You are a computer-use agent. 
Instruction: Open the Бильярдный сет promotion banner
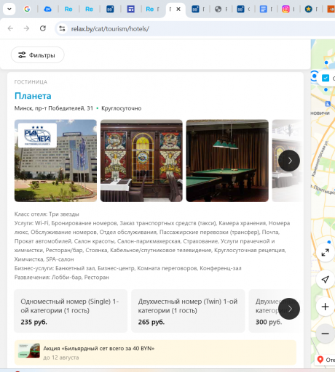(155, 352)
